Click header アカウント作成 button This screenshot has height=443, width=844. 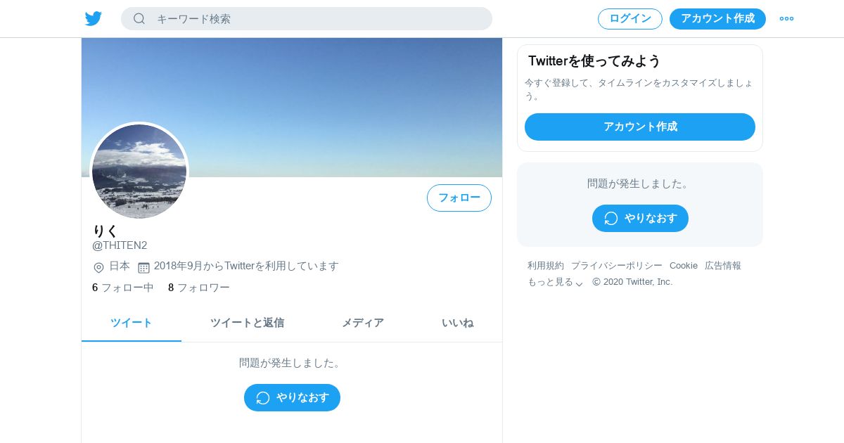(x=717, y=19)
